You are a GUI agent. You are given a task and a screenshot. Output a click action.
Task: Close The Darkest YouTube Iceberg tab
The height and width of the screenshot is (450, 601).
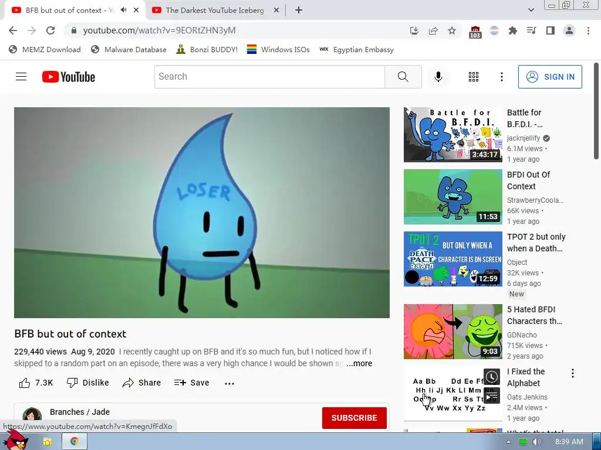(x=276, y=11)
